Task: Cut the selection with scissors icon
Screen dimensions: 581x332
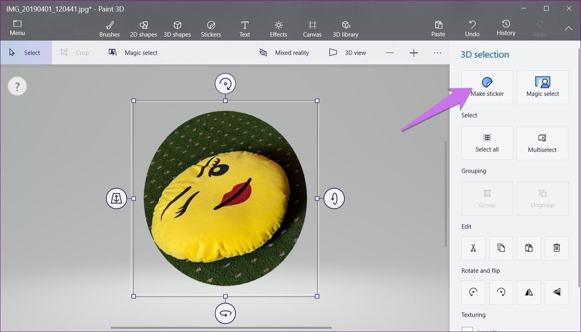Action: pos(473,248)
